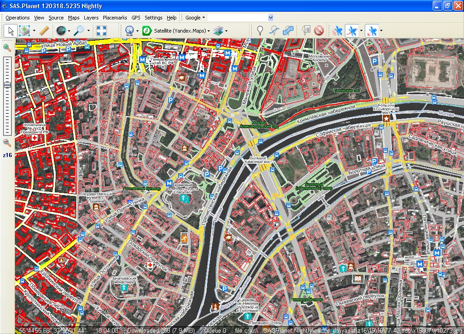Click the search text input field
The image size is (464, 334).
(x=237, y=18)
